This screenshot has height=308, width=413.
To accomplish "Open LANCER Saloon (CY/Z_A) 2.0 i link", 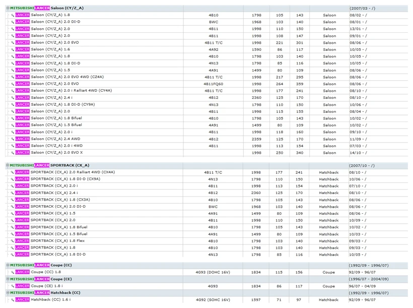I will (44, 132).
